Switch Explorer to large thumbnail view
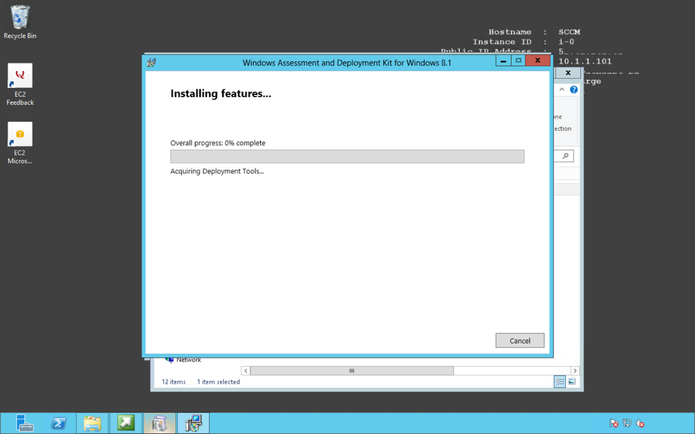Image resolution: width=695 pixels, height=434 pixels. pyautogui.click(x=570, y=381)
